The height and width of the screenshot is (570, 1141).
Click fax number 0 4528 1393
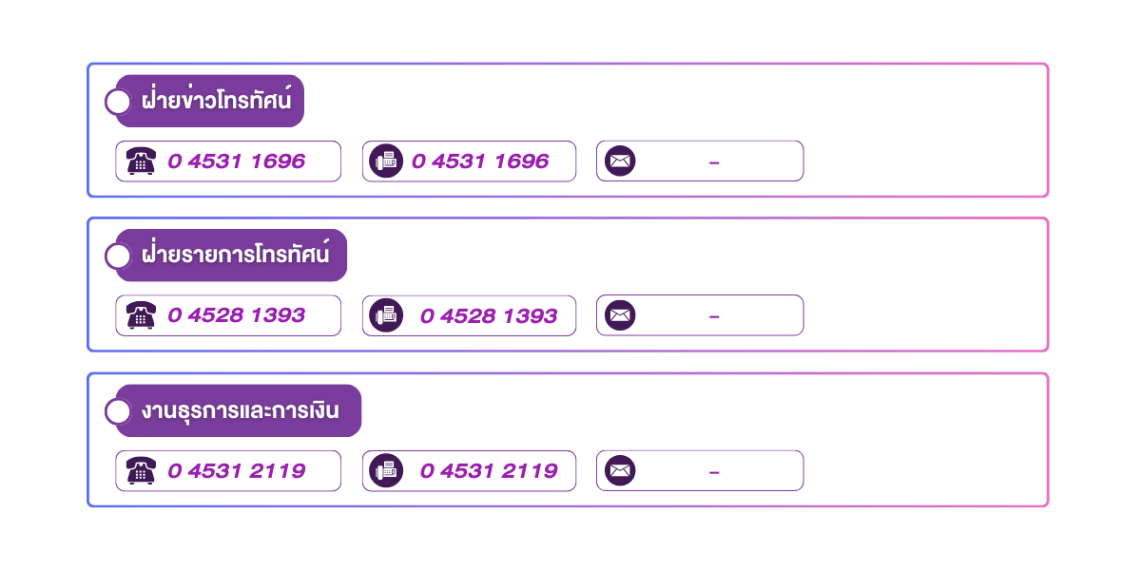point(489,316)
